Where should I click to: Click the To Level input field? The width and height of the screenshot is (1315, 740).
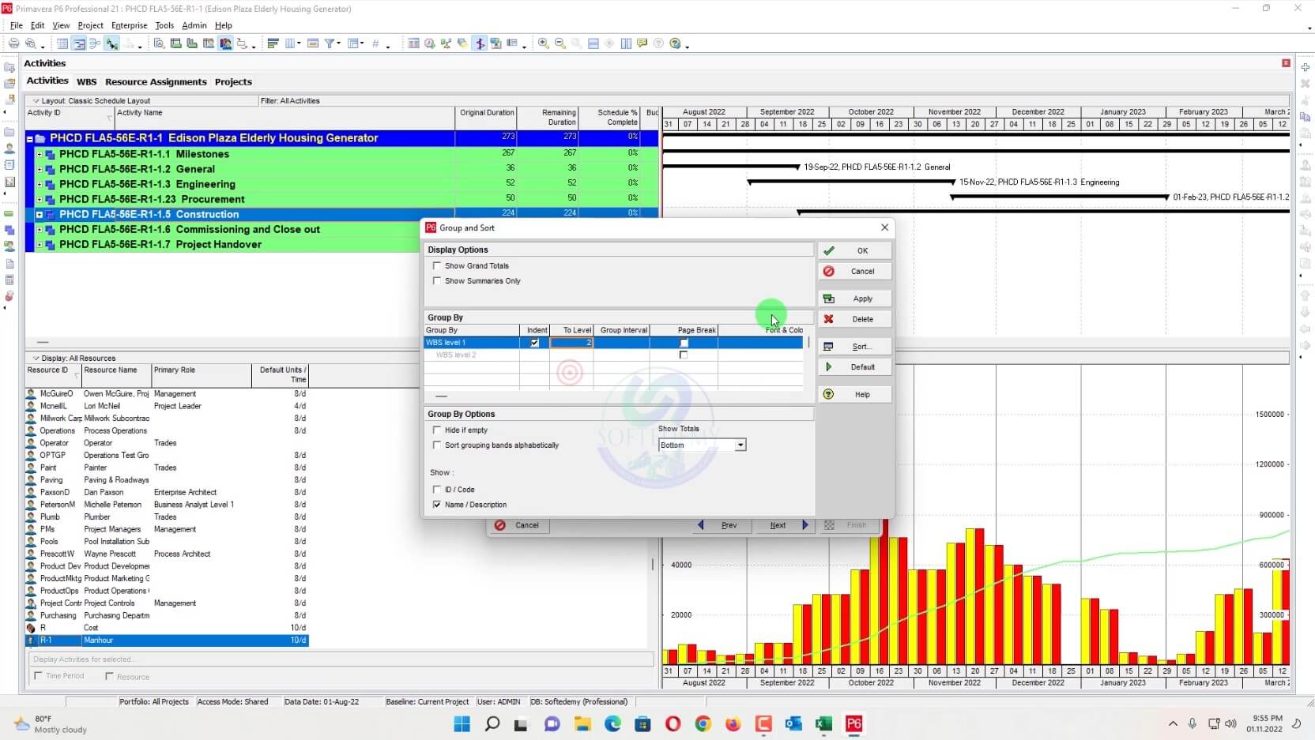[x=571, y=343]
